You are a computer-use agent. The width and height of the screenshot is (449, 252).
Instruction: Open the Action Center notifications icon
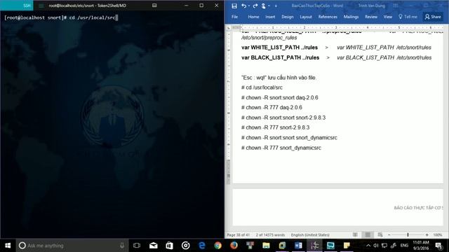tap(438, 246)
